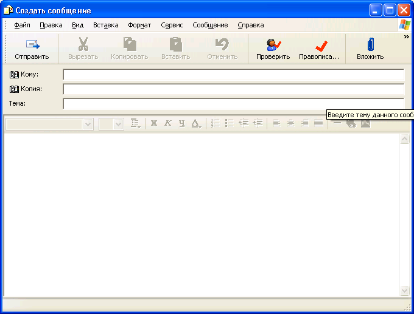414x314 pixels.
Task: Click the Копия: recipients button
Action: click(26, 89)
